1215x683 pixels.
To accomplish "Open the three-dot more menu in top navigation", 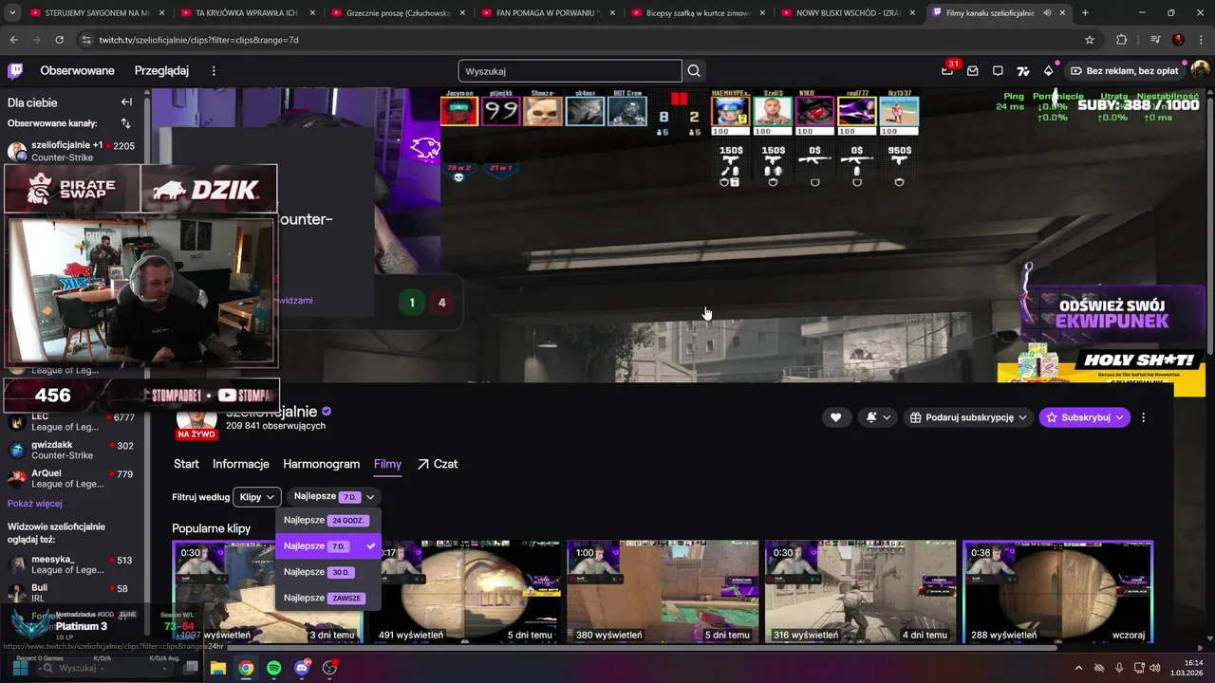I will (214, 71).
